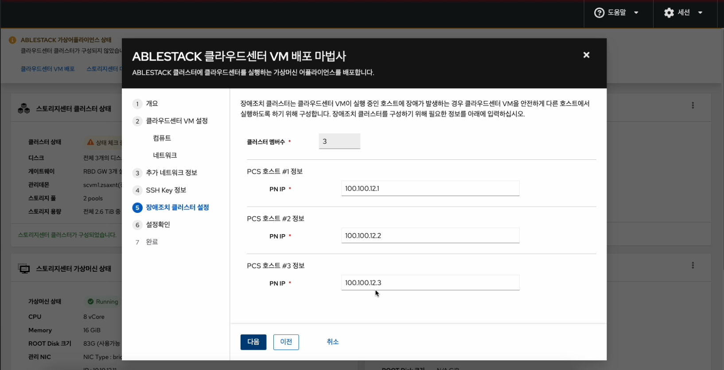Go to step 4 SSH Key 정보
Screen dimensions: 724x370
[160, 190]
